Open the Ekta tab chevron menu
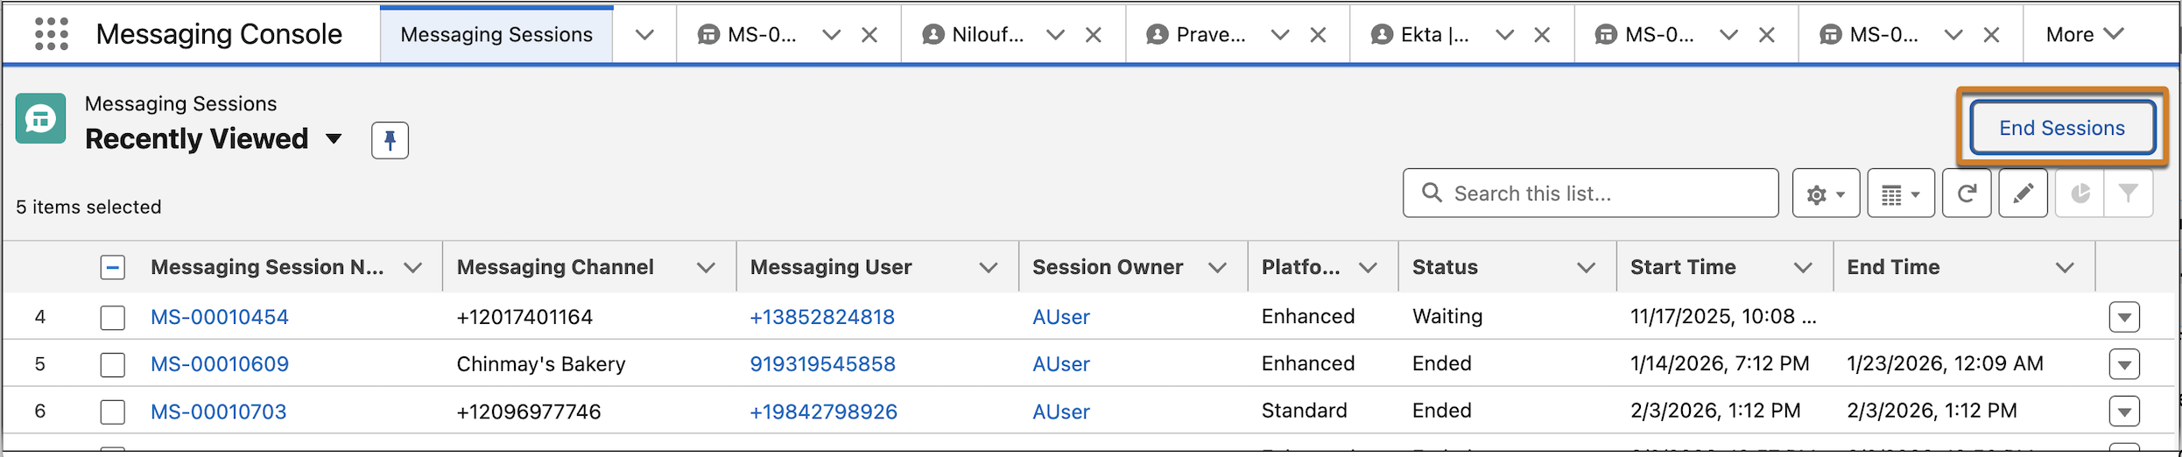Image resolution: width=2182 pixels, height=457 pixels. (x=1504, y=35)
